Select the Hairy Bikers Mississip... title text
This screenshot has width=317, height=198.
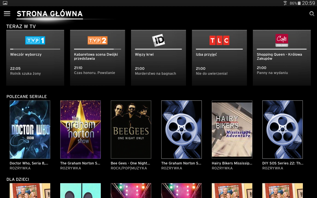click(x=232, y=163)
